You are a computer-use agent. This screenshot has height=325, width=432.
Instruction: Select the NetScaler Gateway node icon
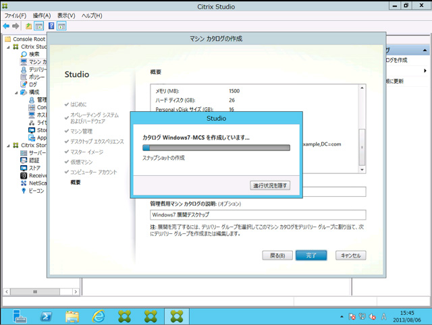pos(24,183)
